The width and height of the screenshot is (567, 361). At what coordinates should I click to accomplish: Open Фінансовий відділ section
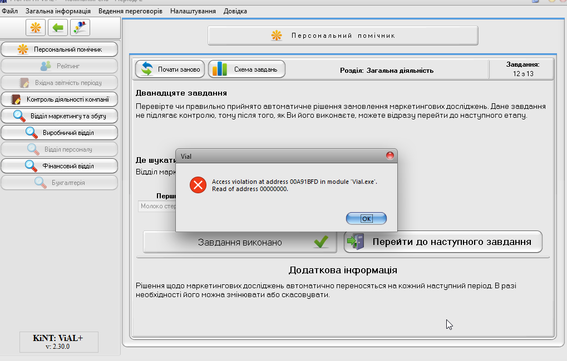click(x=60, y=166)
